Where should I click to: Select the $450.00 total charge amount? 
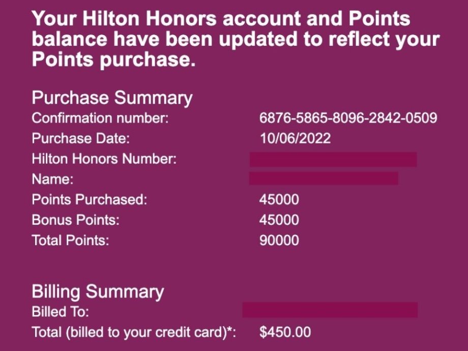pos(285,332)
